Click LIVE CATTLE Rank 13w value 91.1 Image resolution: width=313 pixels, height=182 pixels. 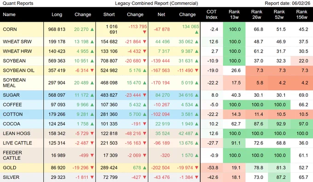tap(236, 143)
